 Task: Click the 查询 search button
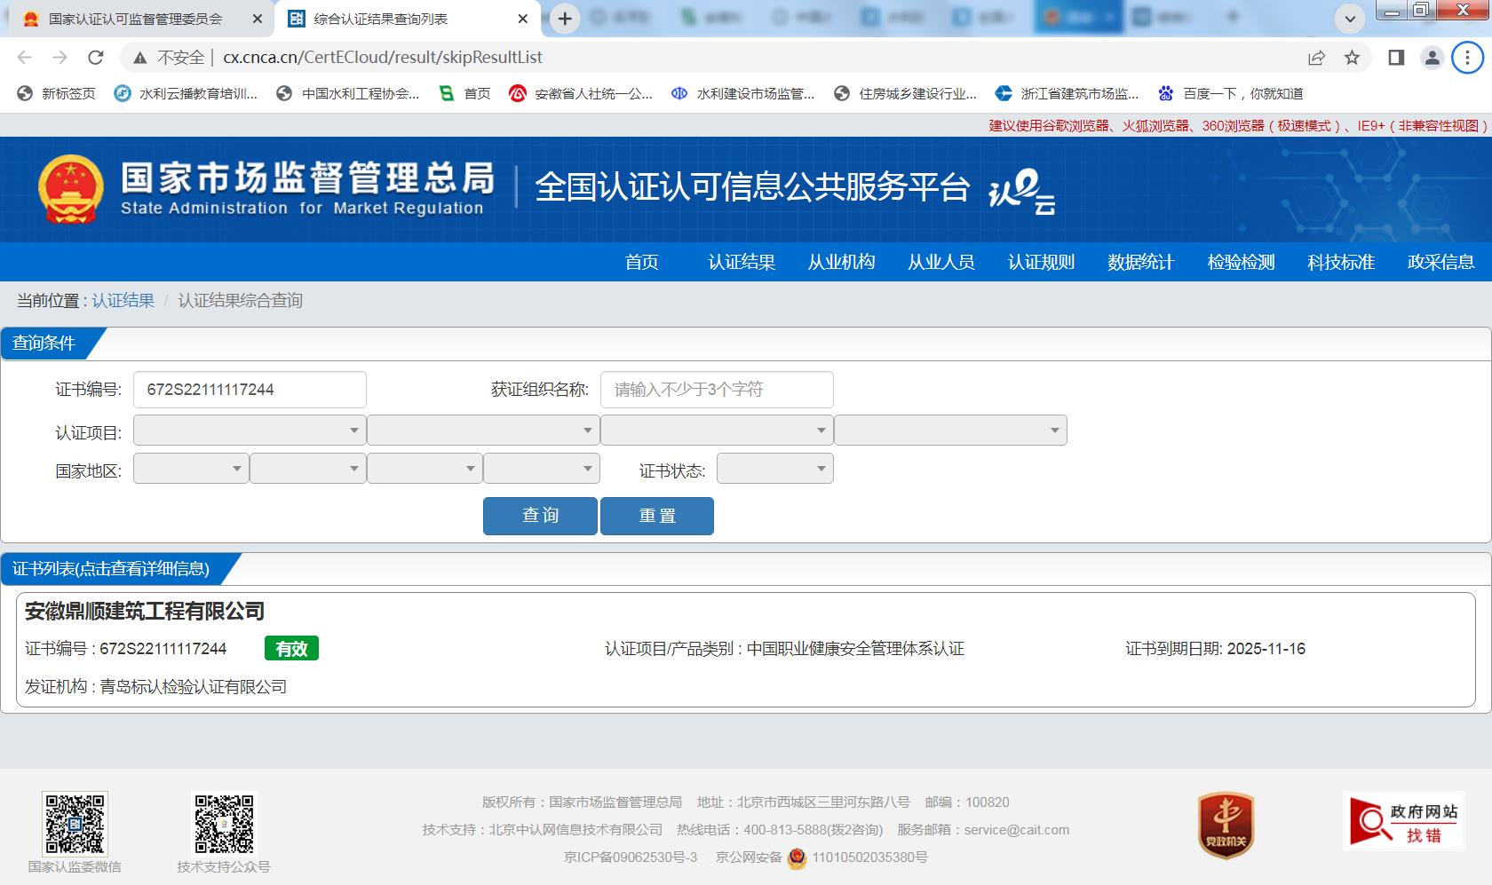pos(540,516)
